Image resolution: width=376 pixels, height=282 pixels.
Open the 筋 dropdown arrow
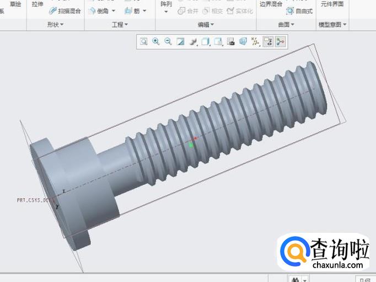pos(144,11)
